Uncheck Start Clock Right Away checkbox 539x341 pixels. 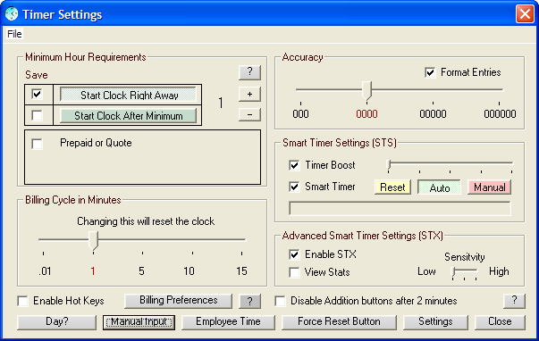(x=37, y=94)
